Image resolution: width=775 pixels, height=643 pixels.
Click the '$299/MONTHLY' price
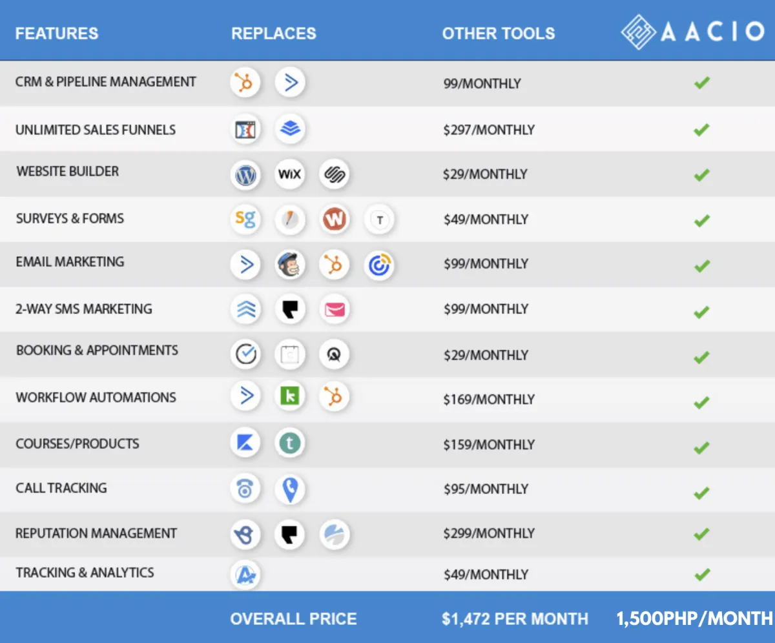pyautogui.click(x=489, y=534)
